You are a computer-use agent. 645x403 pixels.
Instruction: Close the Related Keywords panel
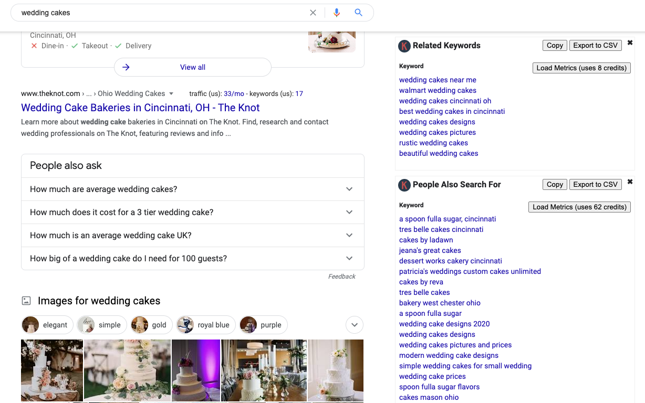tap(630, 43)
